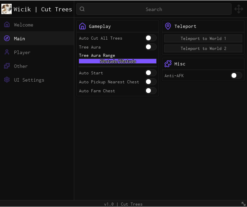Select the Main tab
Screen dimensions: 247x207
(37, 38)
